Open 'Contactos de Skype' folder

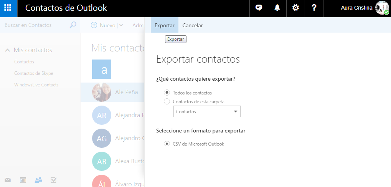[34, 73]
